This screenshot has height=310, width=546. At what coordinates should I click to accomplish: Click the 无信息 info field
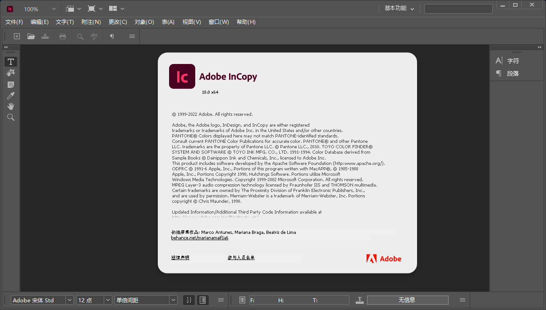click(408, 300)
